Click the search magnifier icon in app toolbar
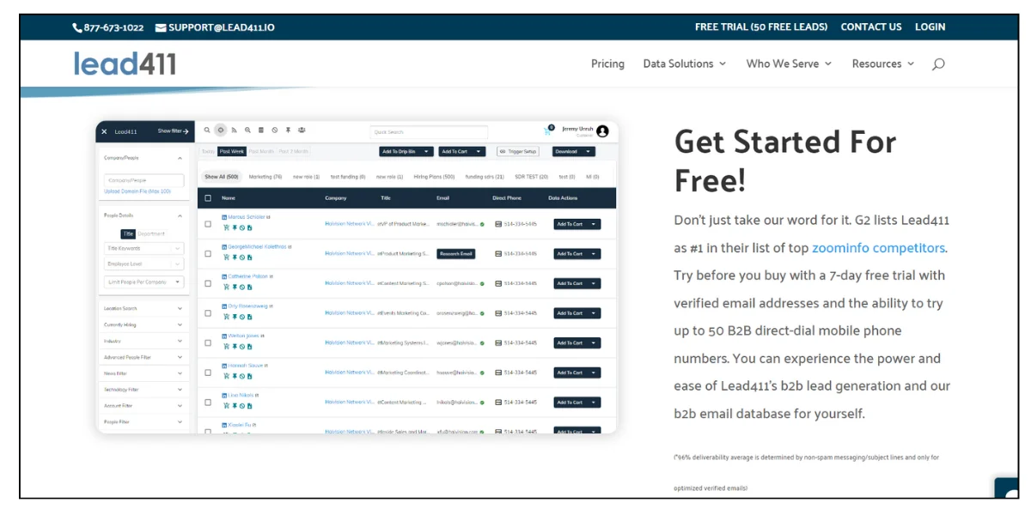Screen dimensions: 1031x515 207,130
